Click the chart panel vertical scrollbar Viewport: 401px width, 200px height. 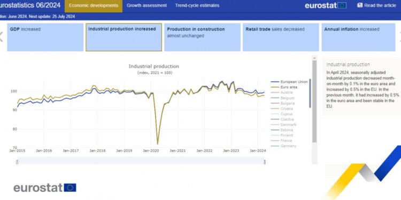[x=314, y=101]
